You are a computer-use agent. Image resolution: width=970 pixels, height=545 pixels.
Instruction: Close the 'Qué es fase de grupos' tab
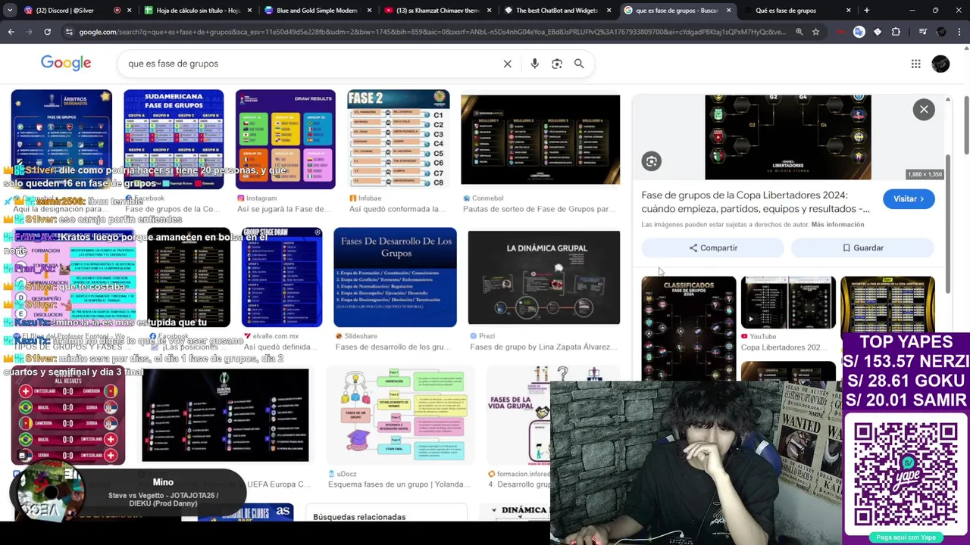click(x=848, y=11)
